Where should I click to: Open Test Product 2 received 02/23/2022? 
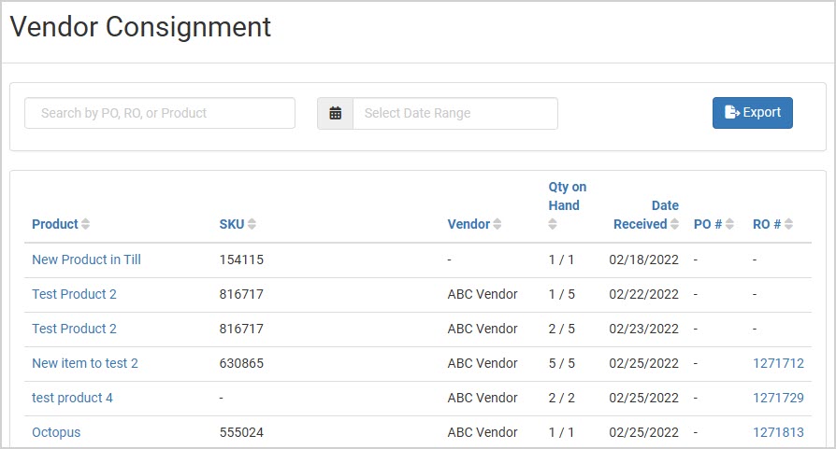pos(74,329)
